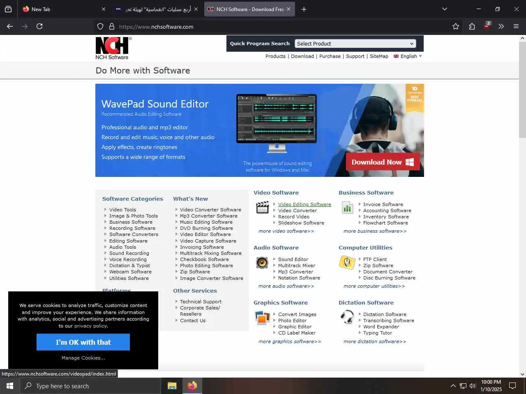Open CD Label Maker link
Viewport: 526px width, 394px height.
297,333
